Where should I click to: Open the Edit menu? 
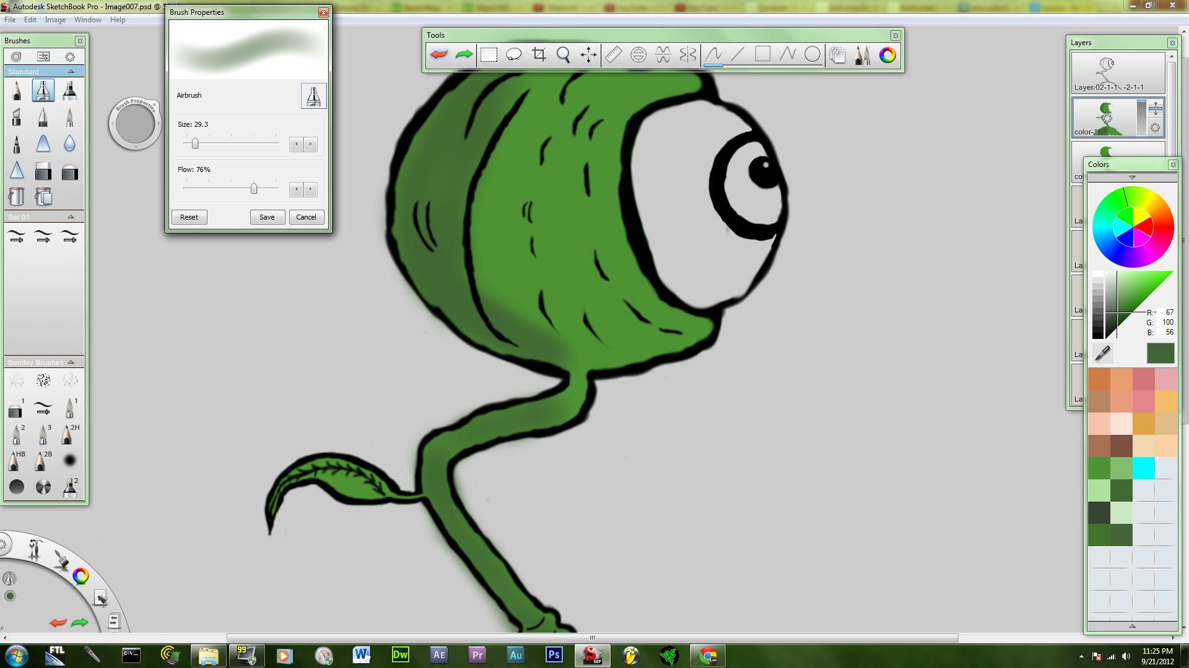pyautogui.click(x=30, y=20)
